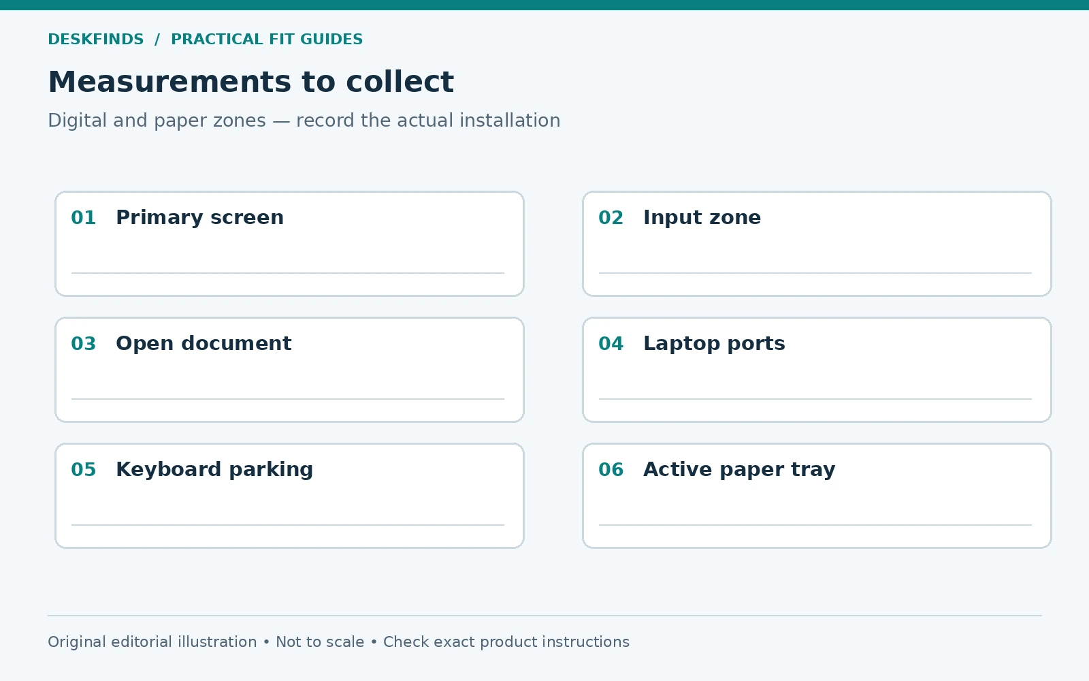Click the number 02 label

click(x=611, y=218)
